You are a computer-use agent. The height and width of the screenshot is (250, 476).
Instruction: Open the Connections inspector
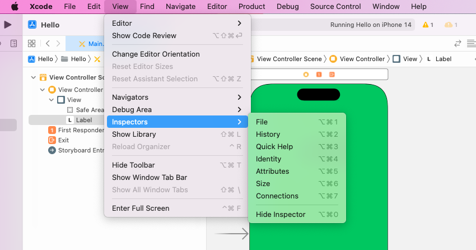tap(297, 196)
